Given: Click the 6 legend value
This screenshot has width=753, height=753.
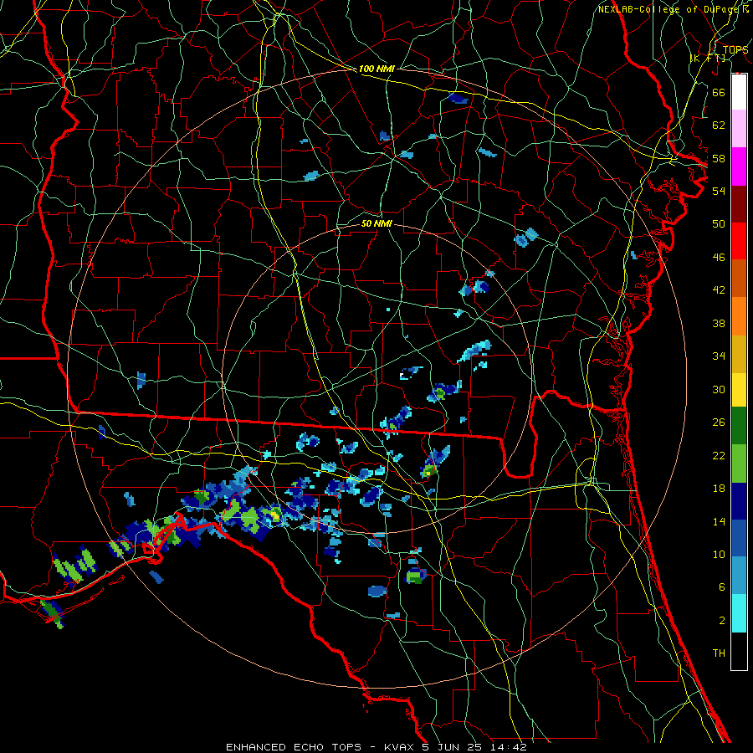Looking at the screenshot, I should coord(721,587).
